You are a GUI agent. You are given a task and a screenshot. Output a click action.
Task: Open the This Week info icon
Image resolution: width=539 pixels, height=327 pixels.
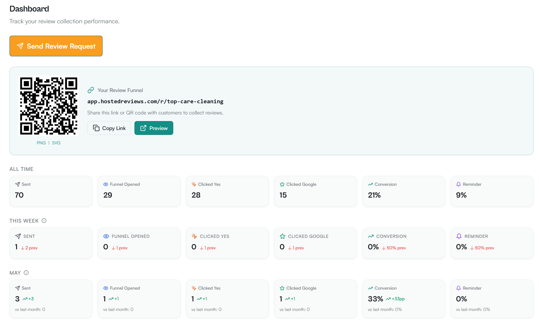coord(44,221)
